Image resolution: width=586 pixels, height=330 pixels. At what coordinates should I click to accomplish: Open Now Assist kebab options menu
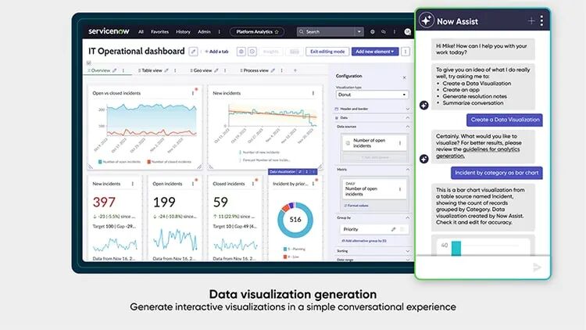(541, 21)
